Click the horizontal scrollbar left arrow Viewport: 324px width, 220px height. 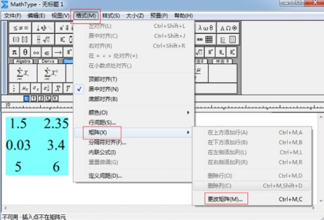tap(5, 208)
